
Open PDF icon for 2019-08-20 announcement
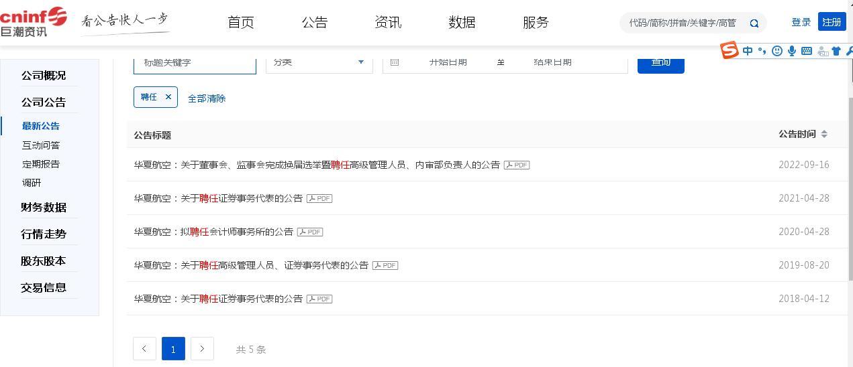coord(385,265)
